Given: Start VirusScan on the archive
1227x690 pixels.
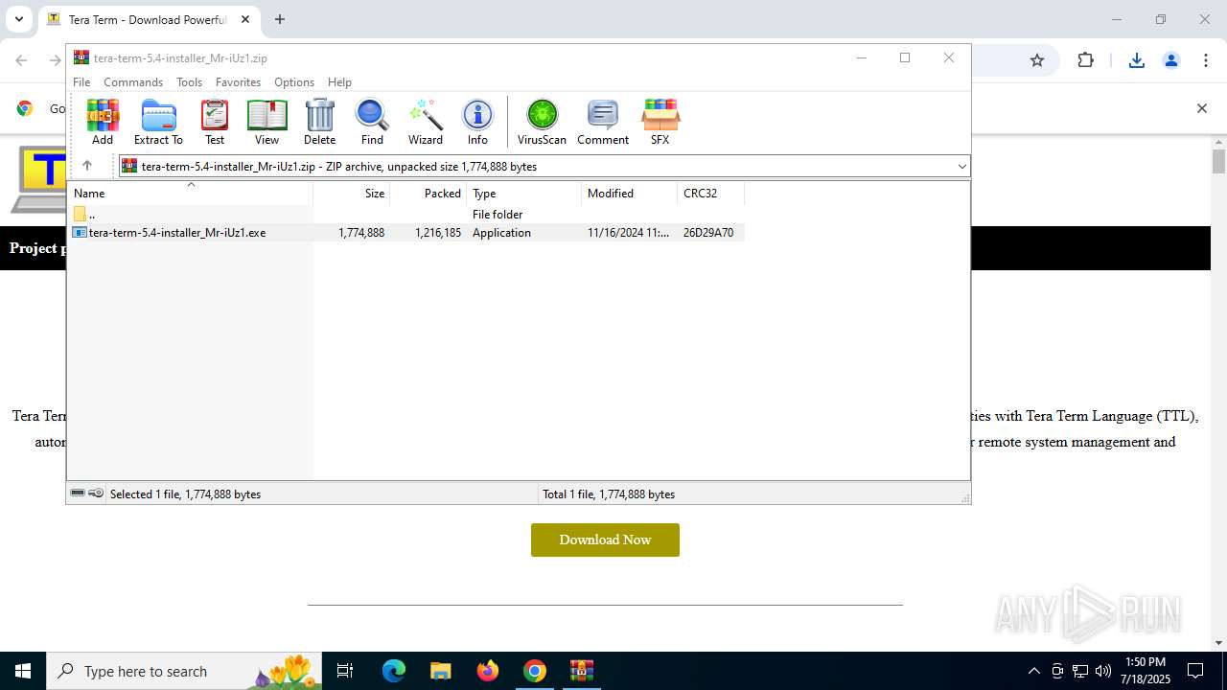Looking at the screenshot, I should click(542, 122).
